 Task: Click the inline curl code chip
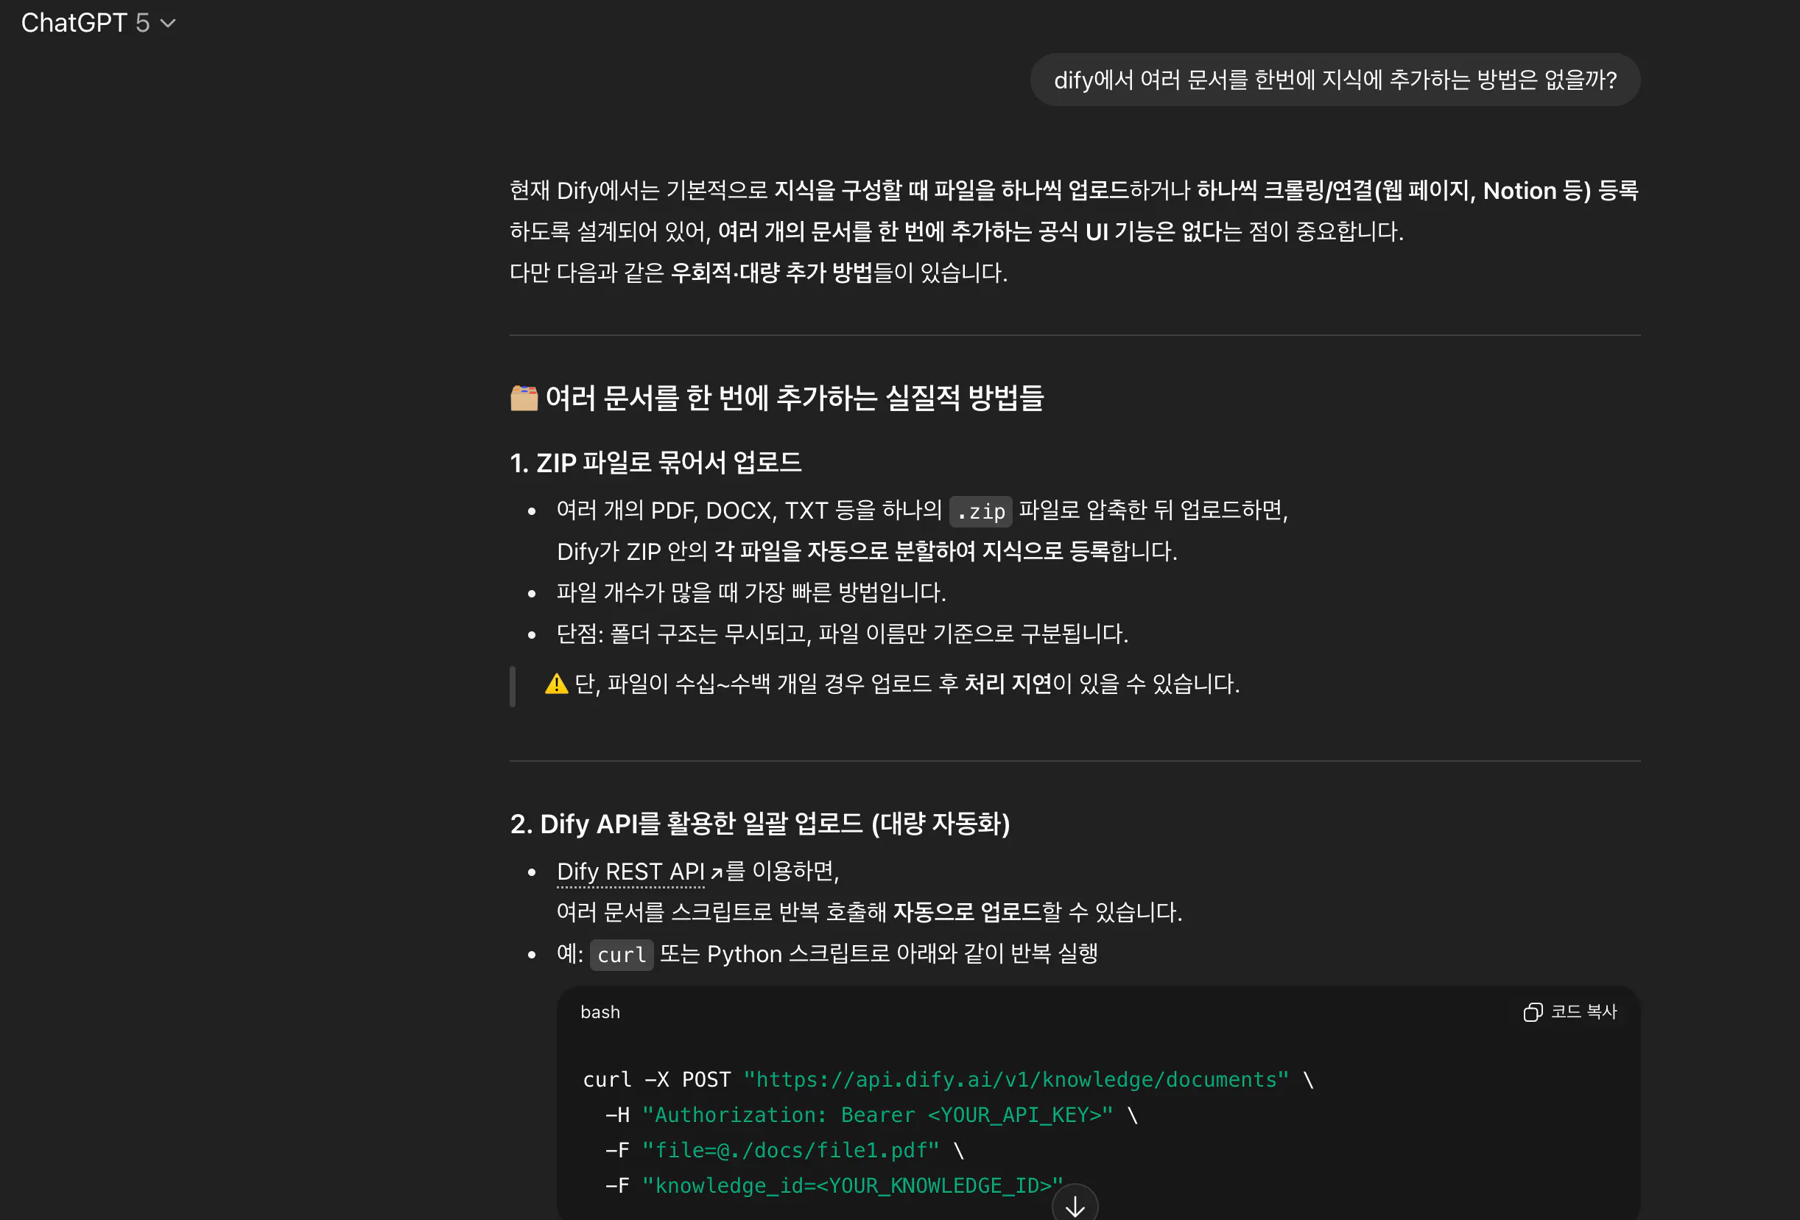click(621, 954)
